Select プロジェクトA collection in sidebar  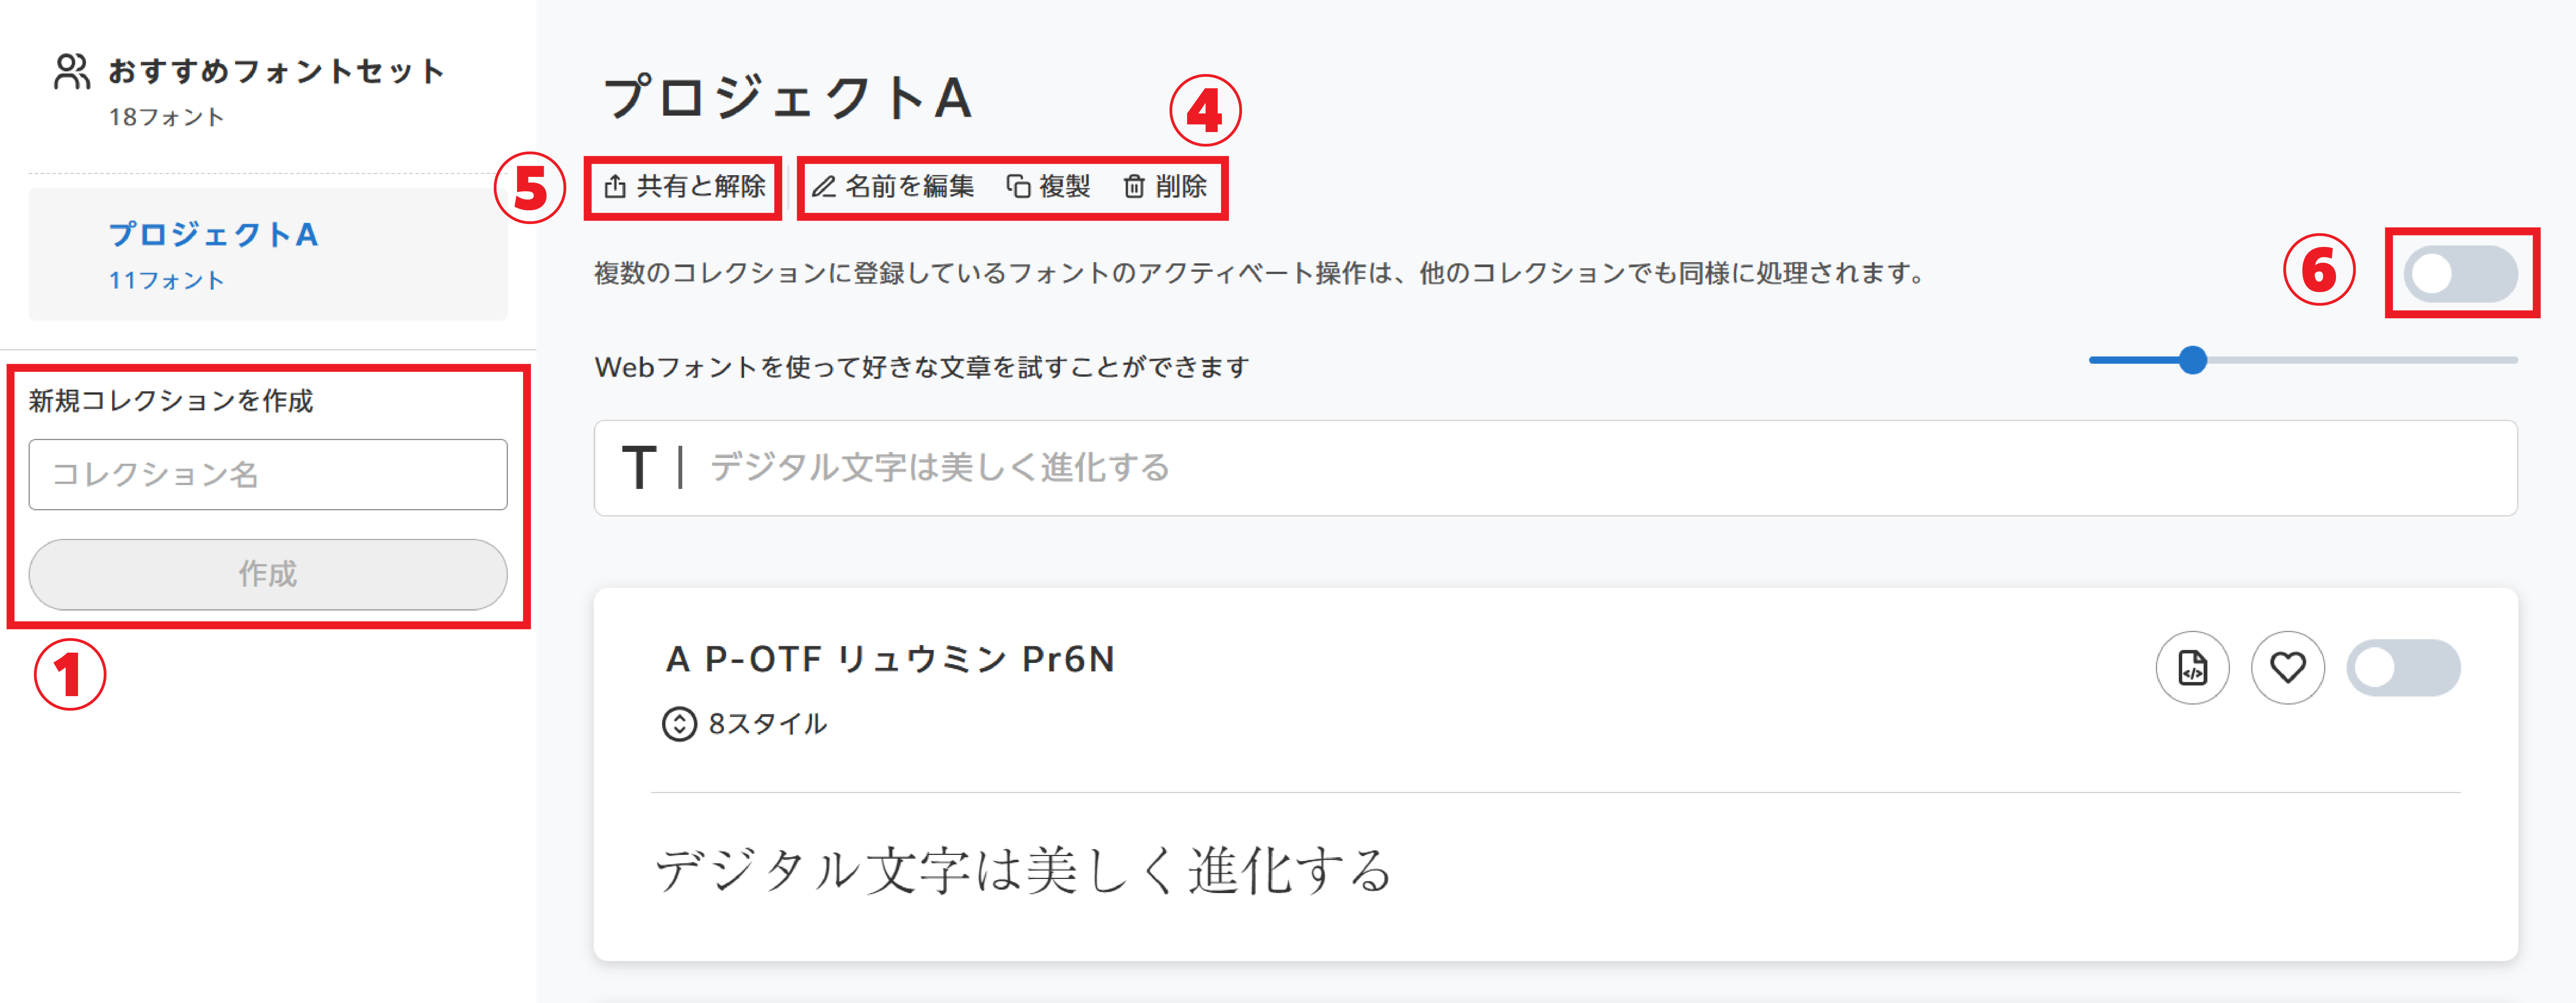point(268,255)
